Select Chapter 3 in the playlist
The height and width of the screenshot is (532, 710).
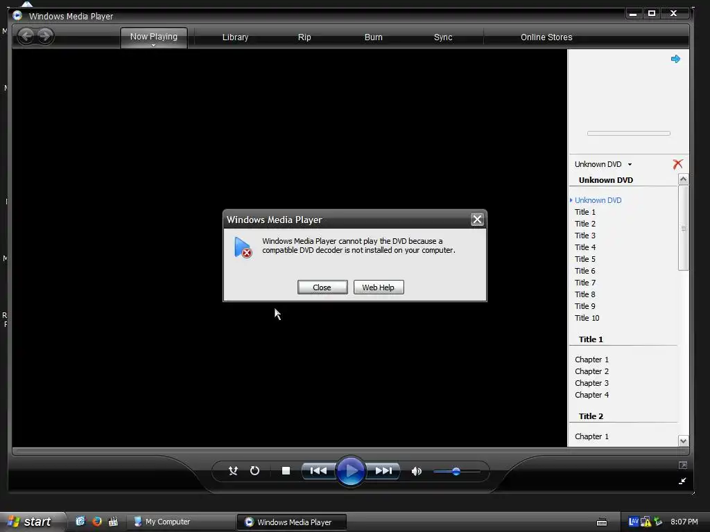point(591,382)
